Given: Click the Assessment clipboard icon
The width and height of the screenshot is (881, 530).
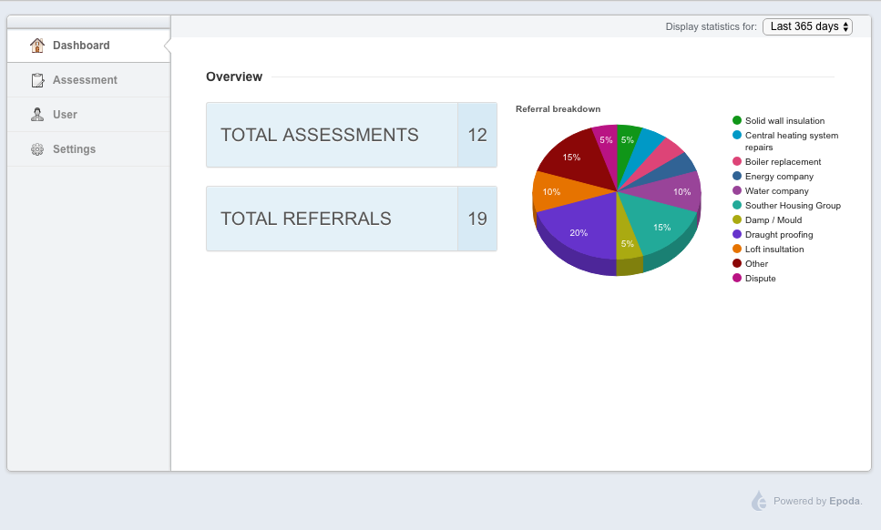Looking at the screenshot, I should [37, 80].
